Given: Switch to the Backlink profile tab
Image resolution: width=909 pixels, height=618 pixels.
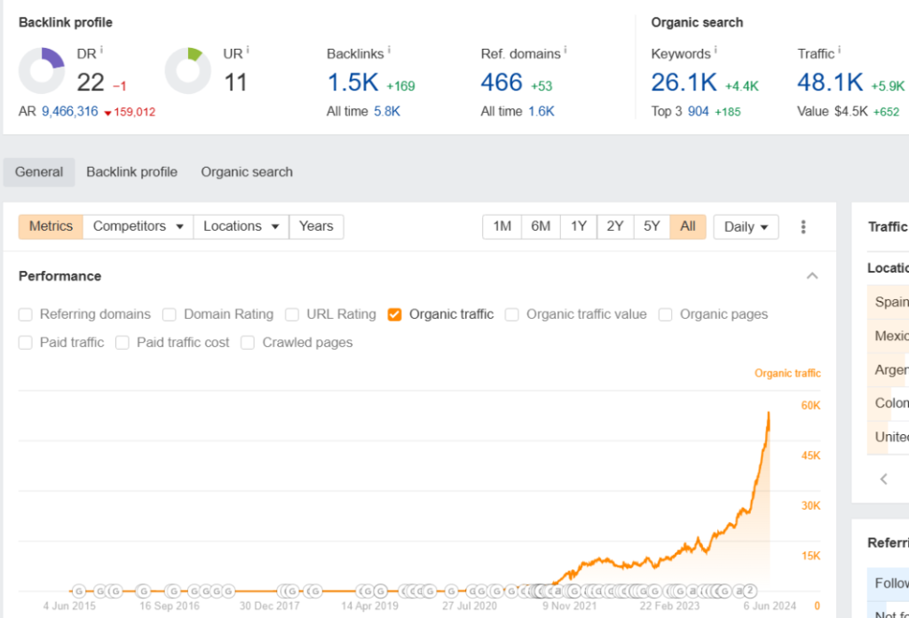Looking at the screenshot, I should click(x=131, y=172).
